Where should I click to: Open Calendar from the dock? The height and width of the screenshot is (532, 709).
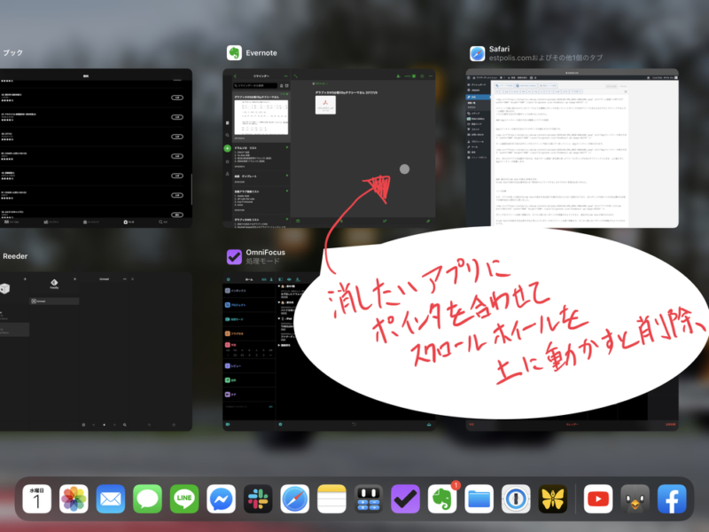click(x=36, y=499)
